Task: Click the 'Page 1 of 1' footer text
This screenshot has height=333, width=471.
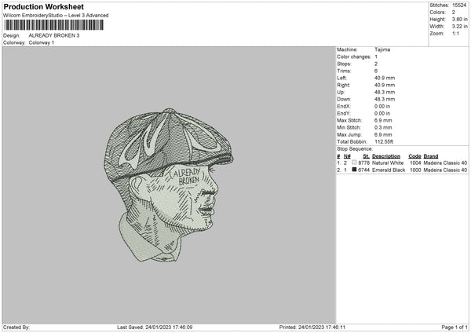Action: pos(455,327)
